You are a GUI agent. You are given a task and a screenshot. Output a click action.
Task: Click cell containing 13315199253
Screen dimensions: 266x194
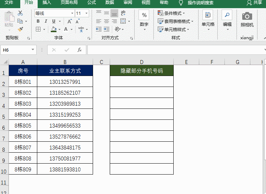pos(65,114)
